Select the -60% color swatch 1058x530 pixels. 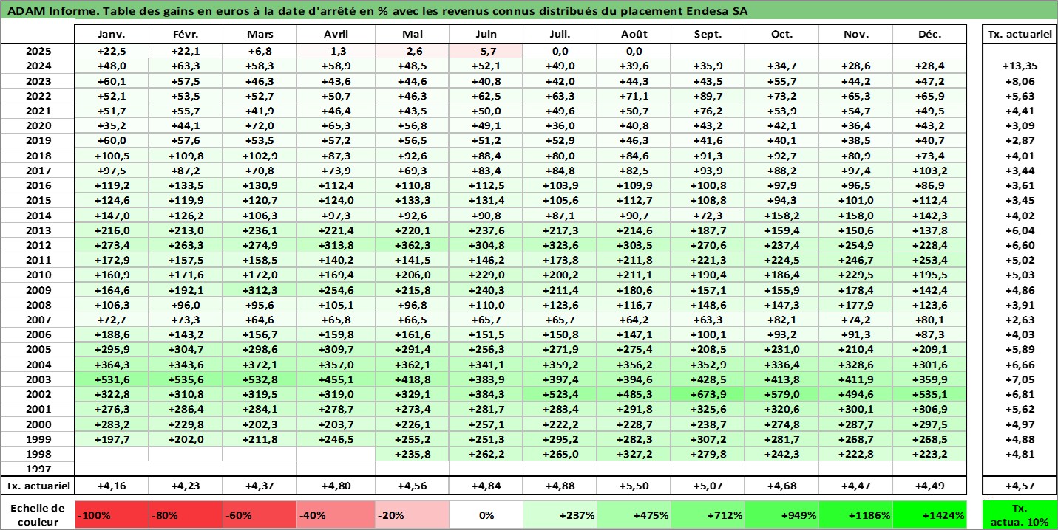[x=260, y=515]
